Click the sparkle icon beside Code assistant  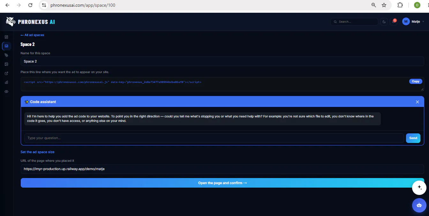coord(26,102)
